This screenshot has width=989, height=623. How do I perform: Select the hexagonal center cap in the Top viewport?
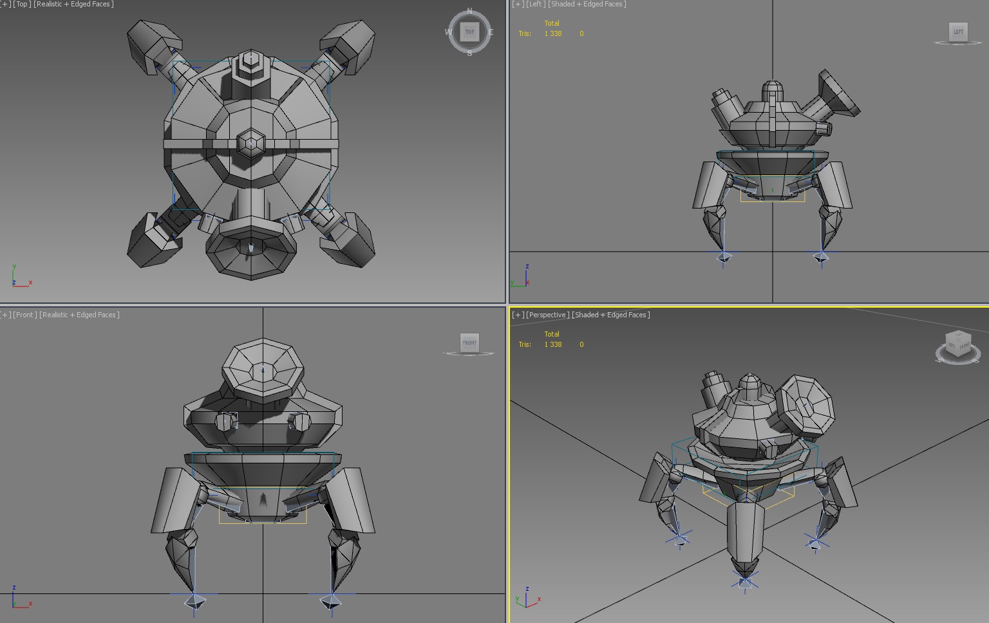click(x=251, y=143)
